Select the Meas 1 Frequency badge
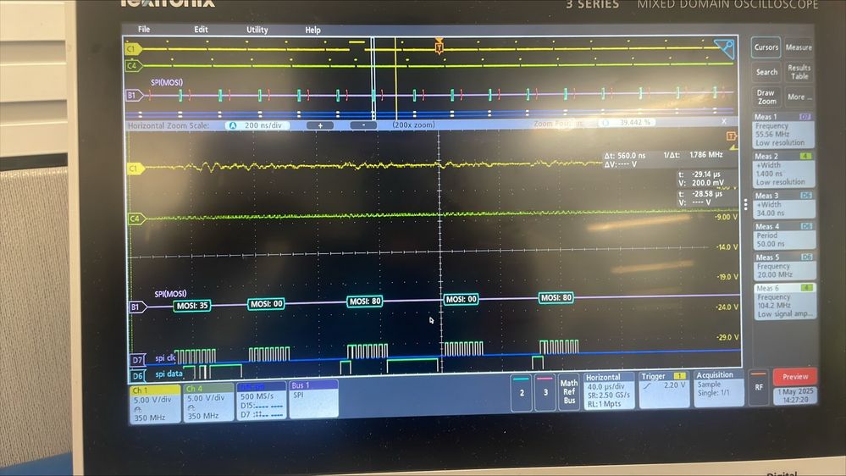Image resolution: width=846 pixels, height=476 pixels. click(782, 130)
